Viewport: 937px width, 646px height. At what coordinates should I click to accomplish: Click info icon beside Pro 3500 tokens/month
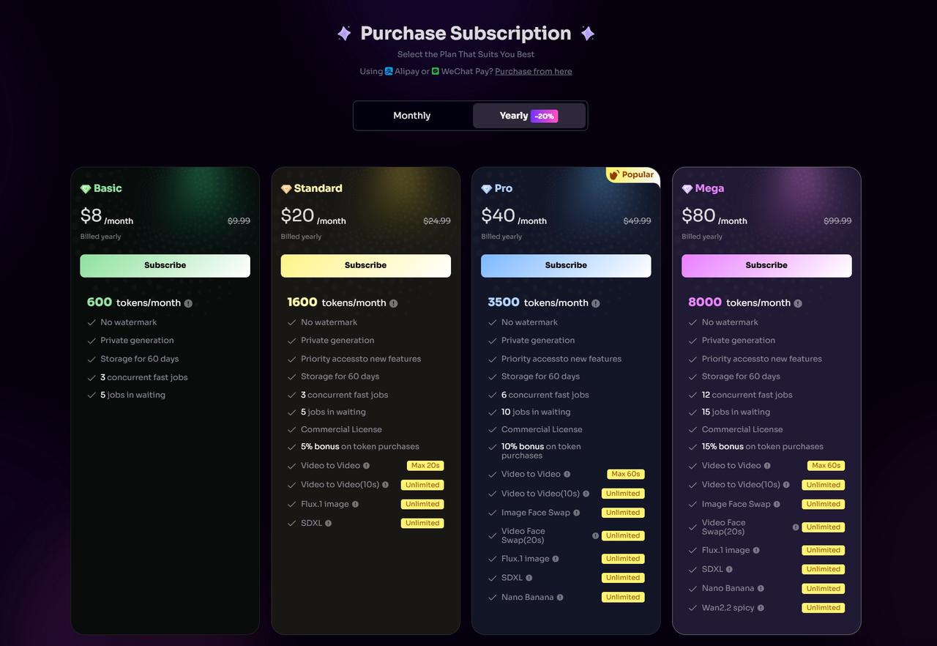pyautogui.click(x=595, y=303)
